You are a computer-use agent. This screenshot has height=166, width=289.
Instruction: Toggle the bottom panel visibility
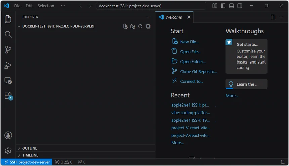point(231,6)
